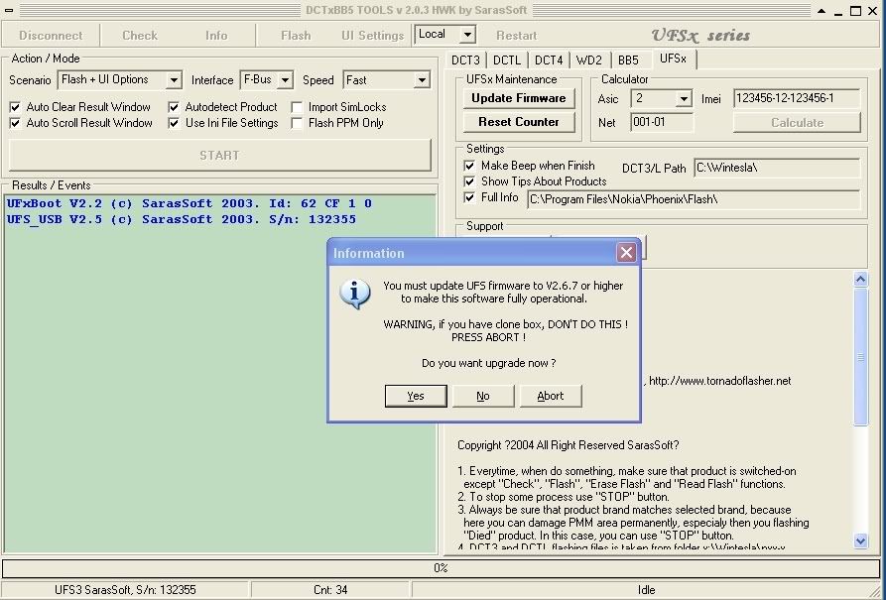Click the system menu icon in title bar
Screen dimensions: 886x600
tap(9, 10)
